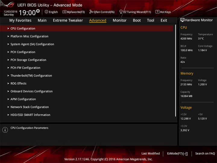Switch to My Favorites tab
Viewport: 217px width, 163px height.
coord(20,21)
